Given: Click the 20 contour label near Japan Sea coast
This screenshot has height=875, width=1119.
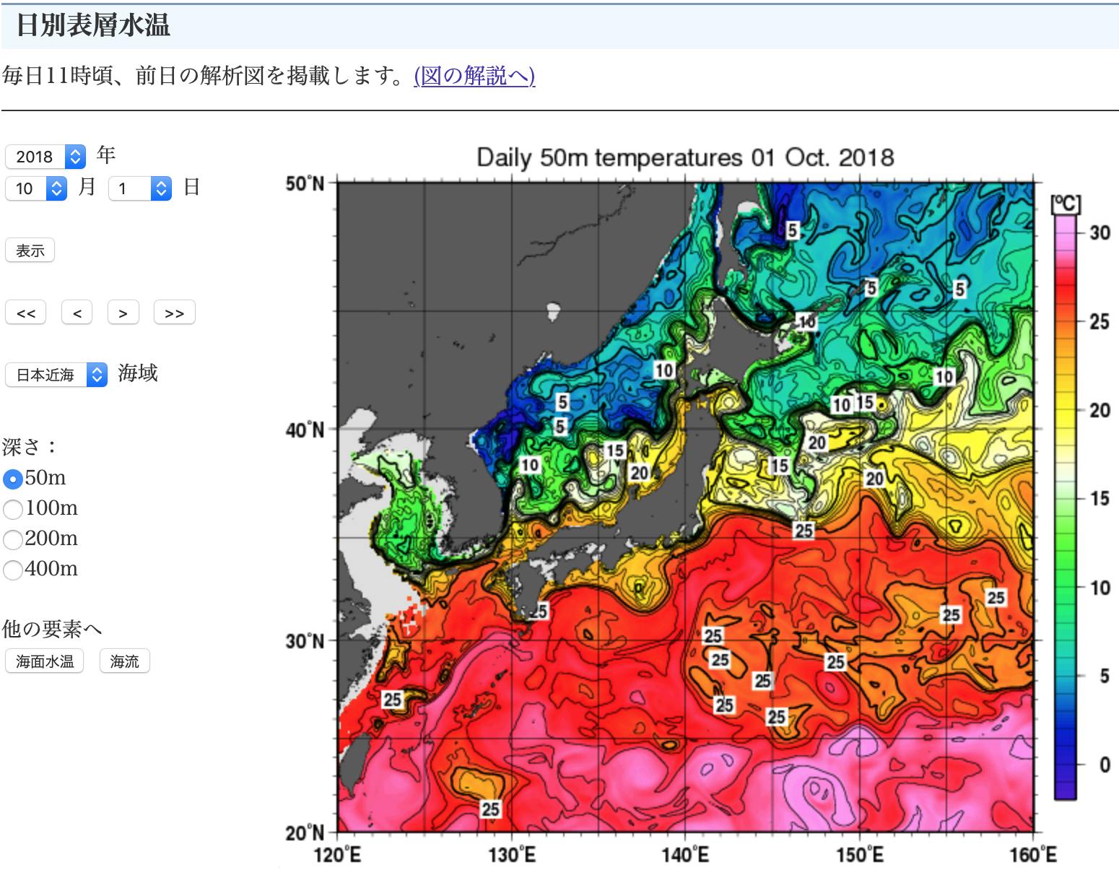Looking at the screenshot, I should (x=639, y=473).
